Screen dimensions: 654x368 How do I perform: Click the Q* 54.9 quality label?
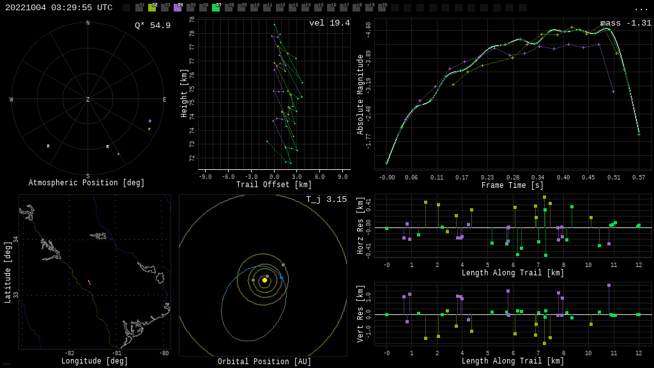[x=152, y=26]
